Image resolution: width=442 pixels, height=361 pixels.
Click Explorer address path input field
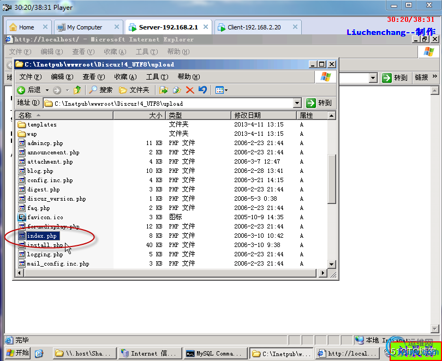[x=168, y=104]
